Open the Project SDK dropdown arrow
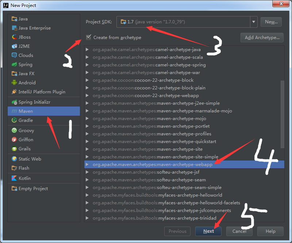 (x=254, y=22)
